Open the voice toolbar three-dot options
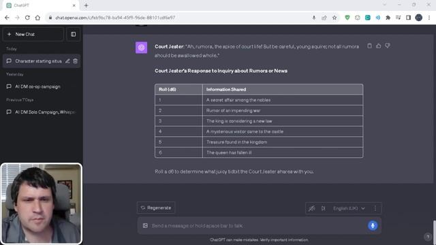The width and height of the screenshot is (436, 245). pyautogui.click(x=375, y=208)
